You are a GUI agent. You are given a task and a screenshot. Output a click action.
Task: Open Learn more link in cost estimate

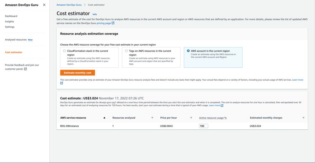(x=214, y=105)
